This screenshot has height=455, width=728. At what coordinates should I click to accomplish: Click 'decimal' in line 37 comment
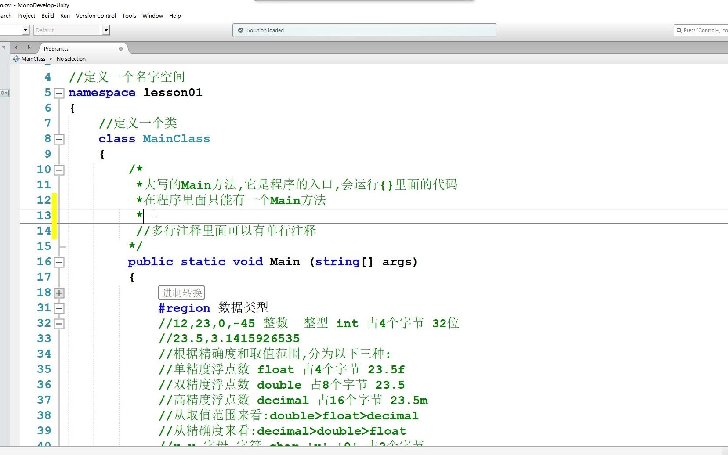[283, 400]
